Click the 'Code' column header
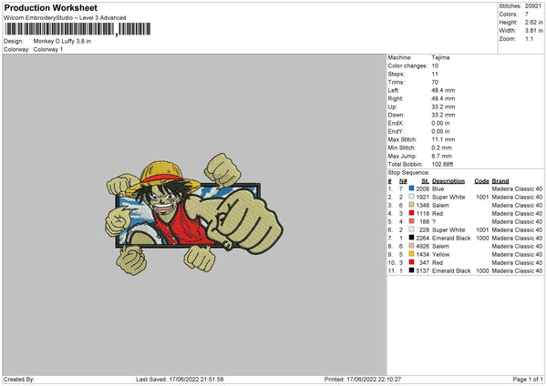This screenshot has height=386, width=547. tap(481, 181)
